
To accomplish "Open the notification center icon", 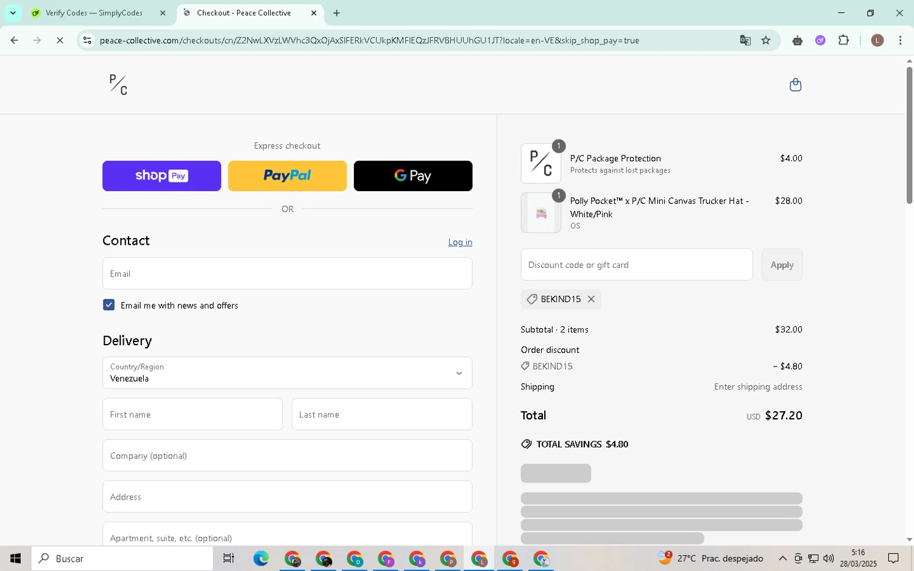I will coord(893,558).
